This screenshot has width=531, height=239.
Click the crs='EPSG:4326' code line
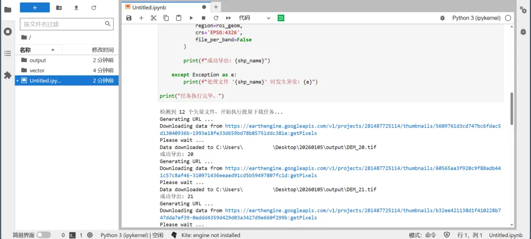[220, 33]
